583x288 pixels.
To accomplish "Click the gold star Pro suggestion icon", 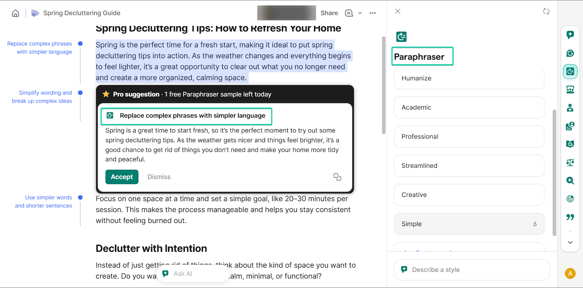I will tap(106, 94).
